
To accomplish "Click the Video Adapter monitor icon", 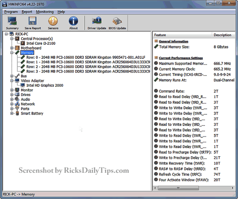I will tap(17, 80).
